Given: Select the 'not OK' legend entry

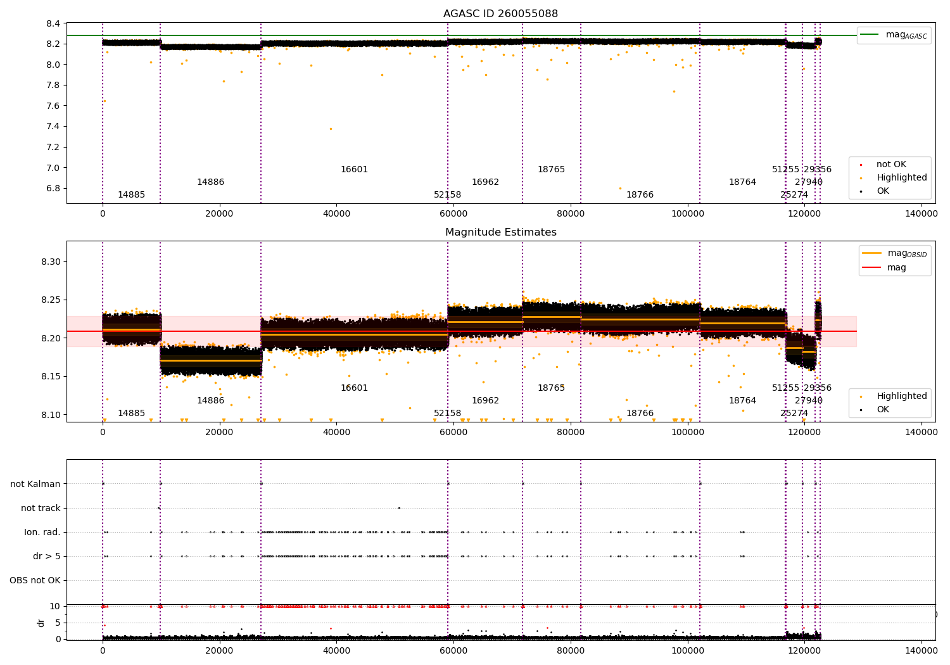Looking at the screenshot, I should (x=891, y=165).
